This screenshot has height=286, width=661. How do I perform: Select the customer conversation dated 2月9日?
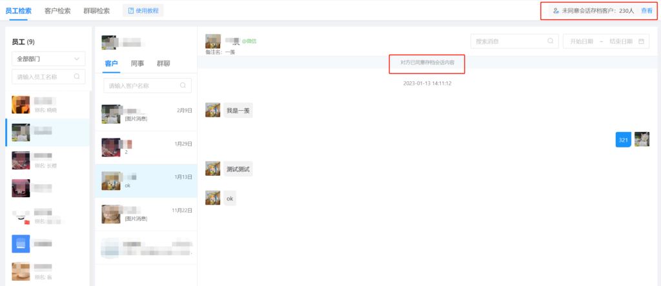[x=147, y=114]
